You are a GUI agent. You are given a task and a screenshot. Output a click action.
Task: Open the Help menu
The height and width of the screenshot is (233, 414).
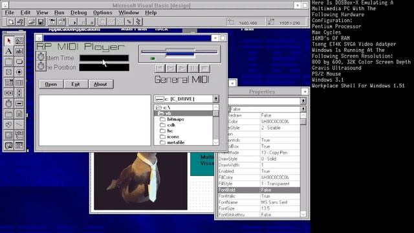tap(151, 12)
